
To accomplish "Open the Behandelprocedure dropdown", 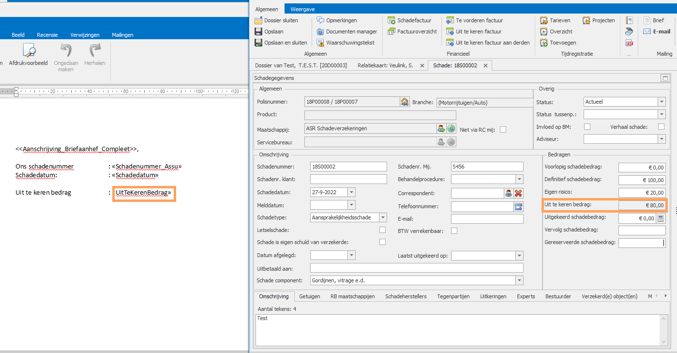I will pos(519,179).
